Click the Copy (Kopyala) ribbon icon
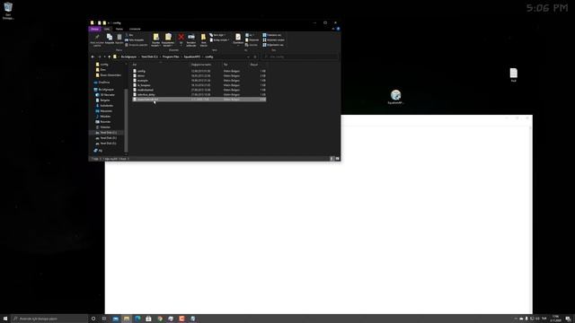 (110, 39)
